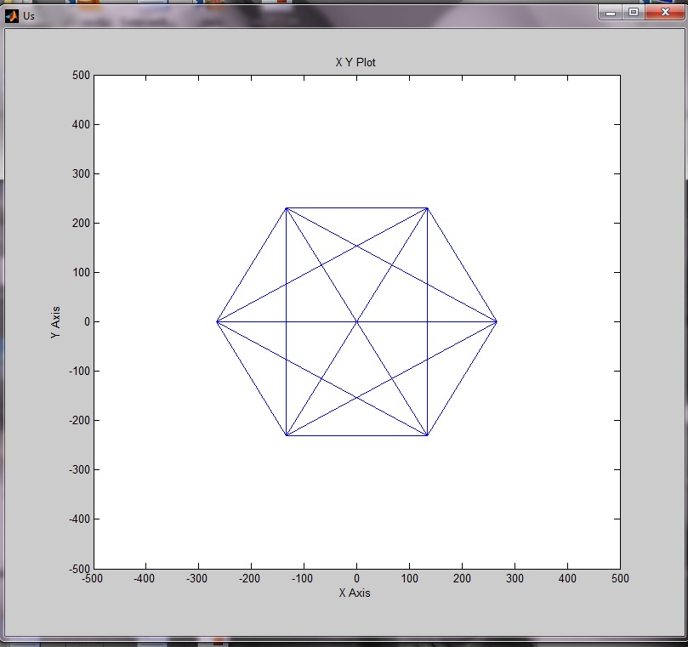Select the top-left vertex of the hexagon
Viewport: 688px width, 647px height.
pyautogui.click(x=287, y=207)
